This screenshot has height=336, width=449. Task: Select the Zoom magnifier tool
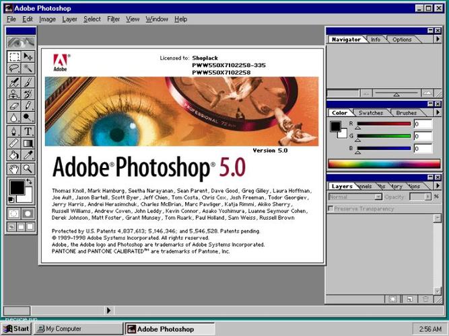pyautogui.click(x=28, y=169)
